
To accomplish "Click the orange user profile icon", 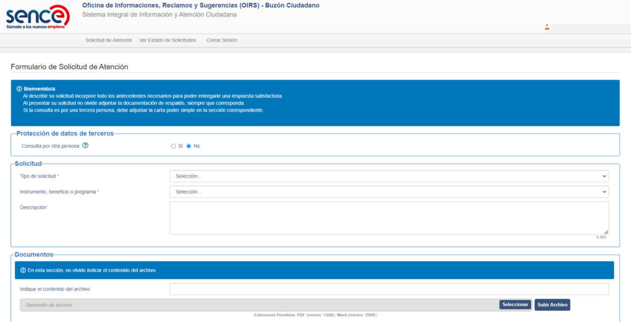I will pyautogui.click(x=547, y=27).
